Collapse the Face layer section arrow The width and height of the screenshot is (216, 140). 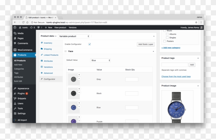(153, 51)
